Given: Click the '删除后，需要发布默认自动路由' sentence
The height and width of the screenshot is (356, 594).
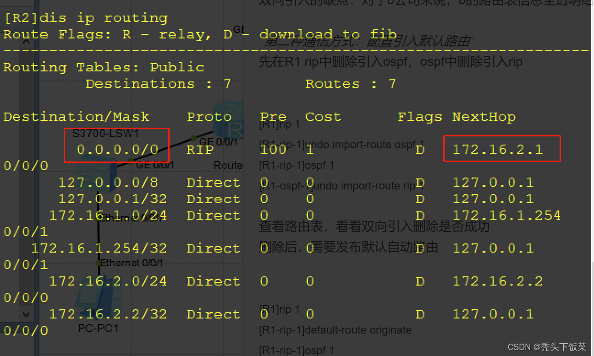Looking at the screenshot, I should pos(349,248).
